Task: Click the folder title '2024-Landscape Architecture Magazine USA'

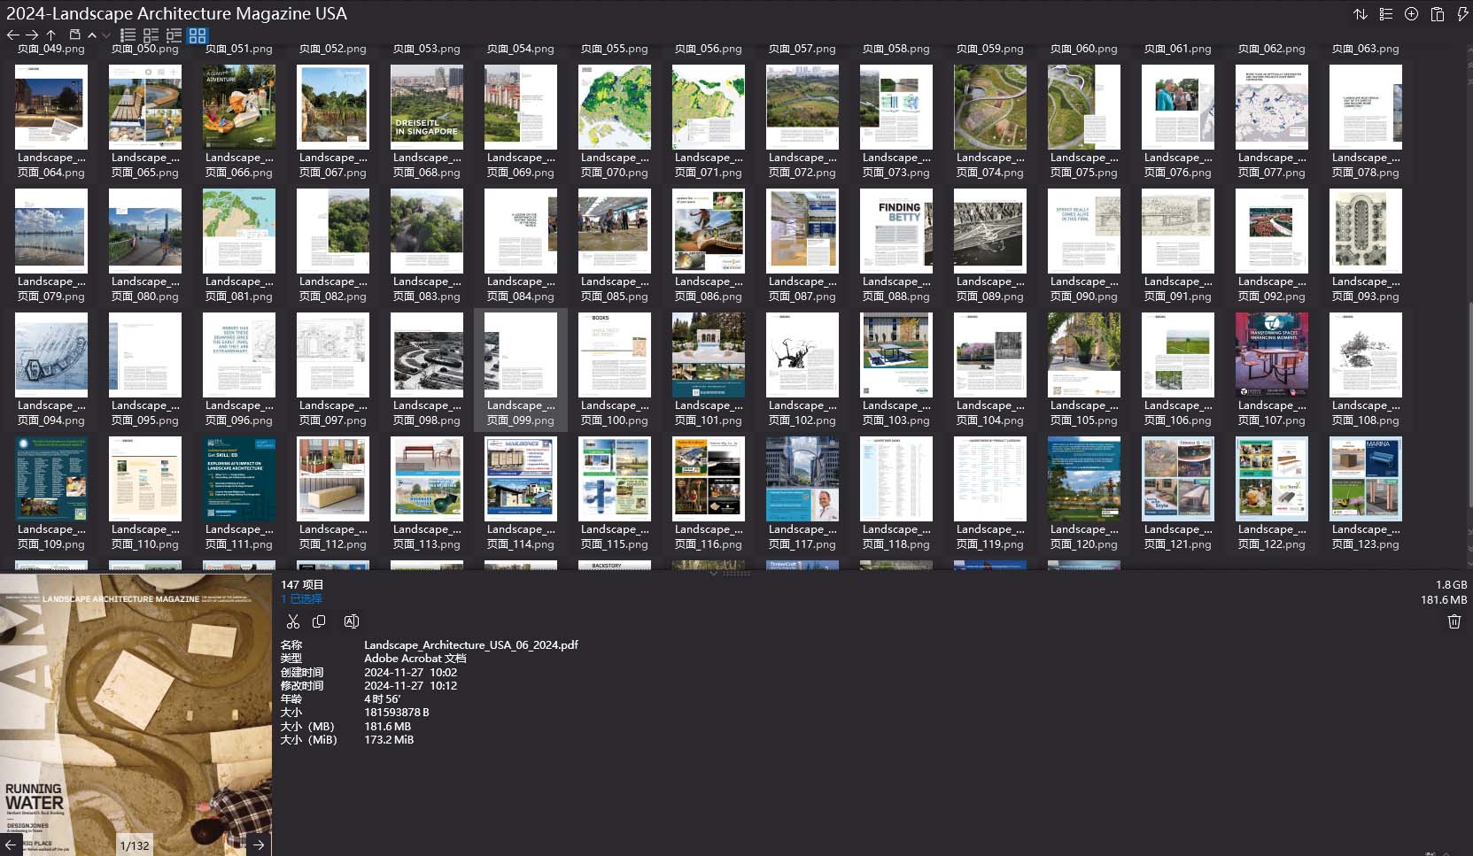Action: 176,13
